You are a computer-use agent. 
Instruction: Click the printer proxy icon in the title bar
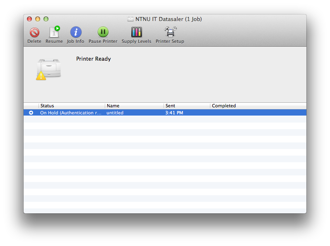click(x=130, y=19)
